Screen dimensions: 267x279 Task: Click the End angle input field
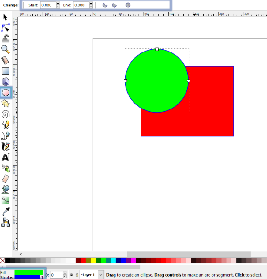click(81, 5)
